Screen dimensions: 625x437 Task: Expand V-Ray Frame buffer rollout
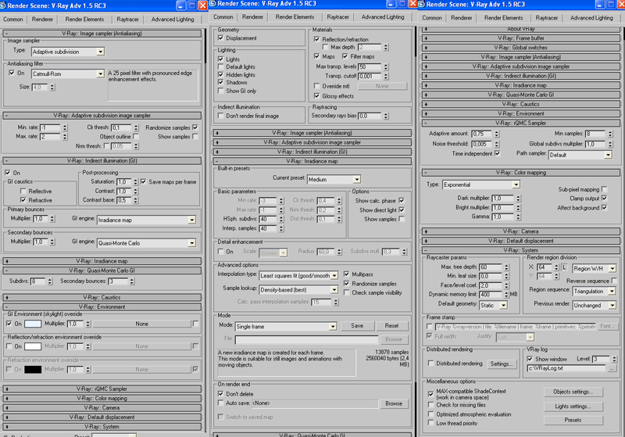pyautogui.click(x=521, y=38)
